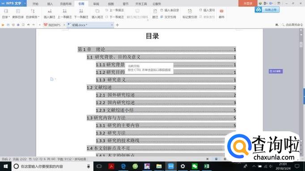Expand the 目录级别 dropdown

[33, 17]
